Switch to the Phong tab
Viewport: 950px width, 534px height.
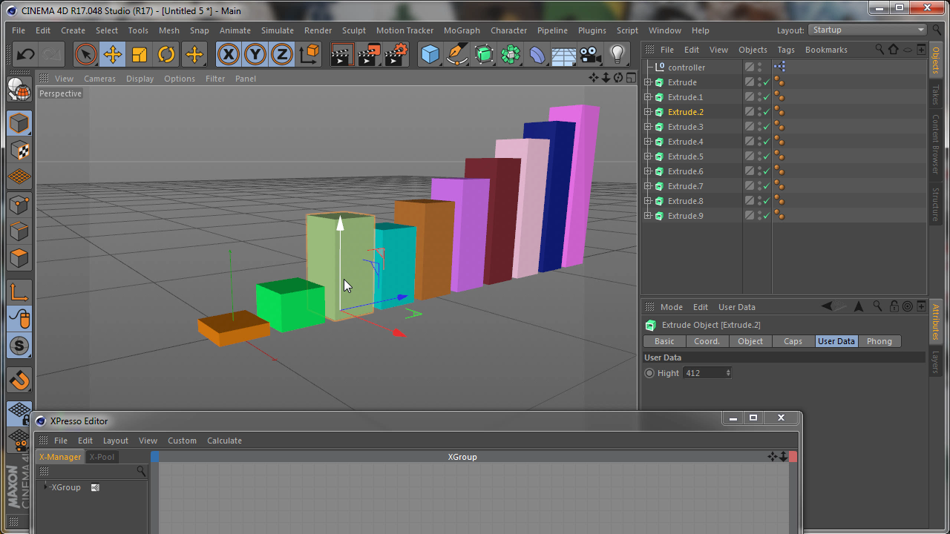(879, 341)
